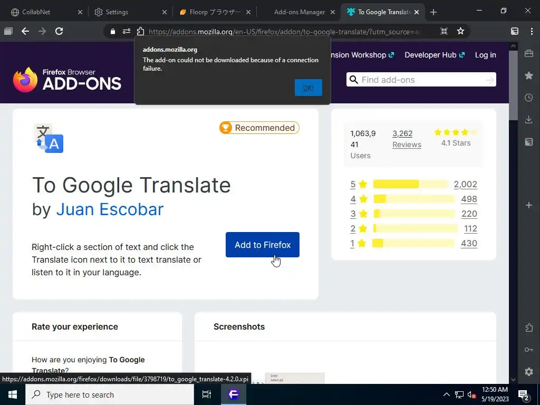The width and height of the screenshot is (540, 405).
Task: Open the Extension Workshop link
Action: tap(362, 55)
